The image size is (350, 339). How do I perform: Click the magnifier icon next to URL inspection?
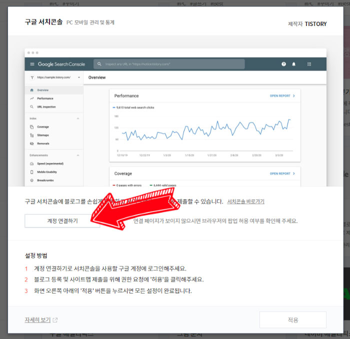click(31, 107)
